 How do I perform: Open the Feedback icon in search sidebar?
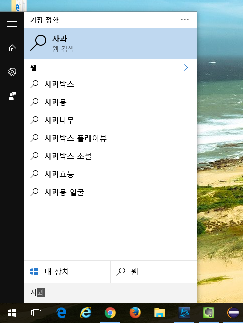pos(12,96)
